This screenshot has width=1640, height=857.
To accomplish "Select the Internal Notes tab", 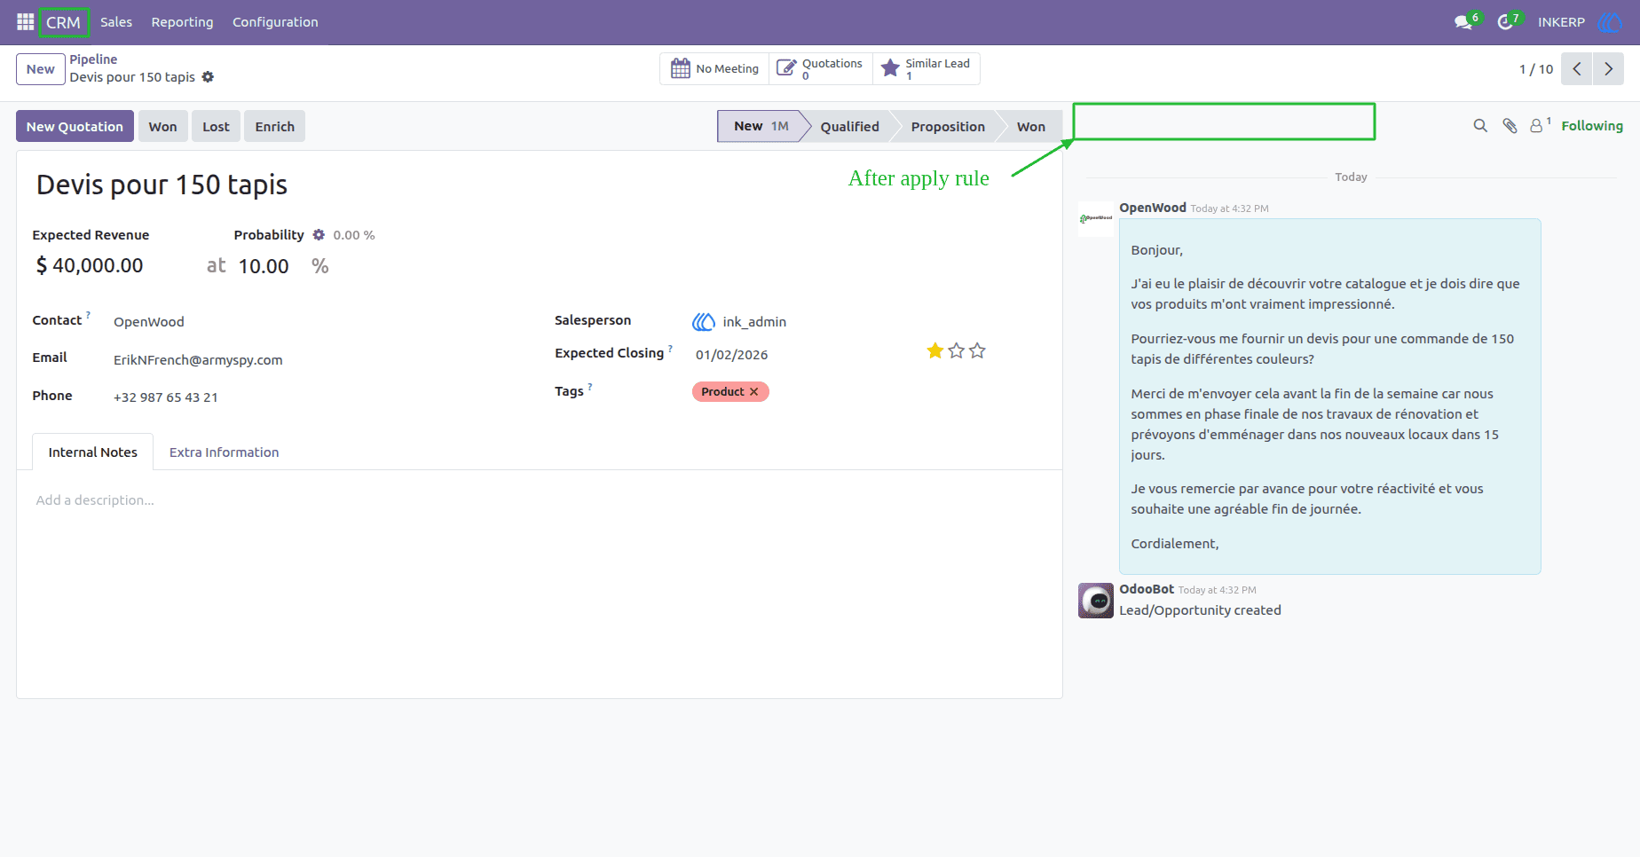I will [x=93, y=452].
